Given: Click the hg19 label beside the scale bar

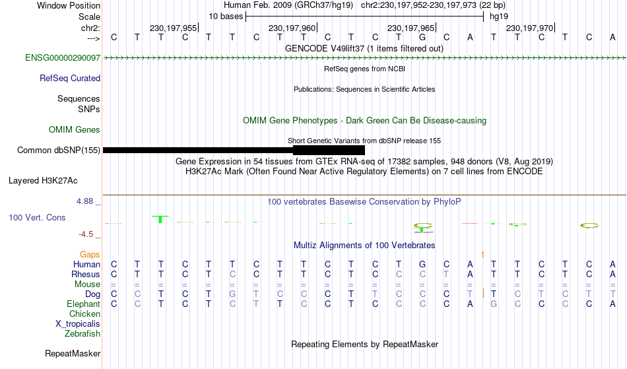Looking at the screenshot, I should point(499,17).
